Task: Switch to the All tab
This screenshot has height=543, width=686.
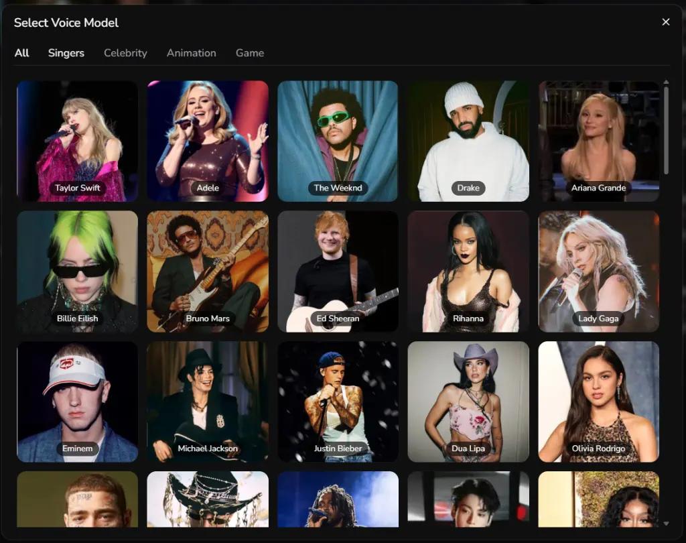Action: pyautogui.click(x=22, y=53)
